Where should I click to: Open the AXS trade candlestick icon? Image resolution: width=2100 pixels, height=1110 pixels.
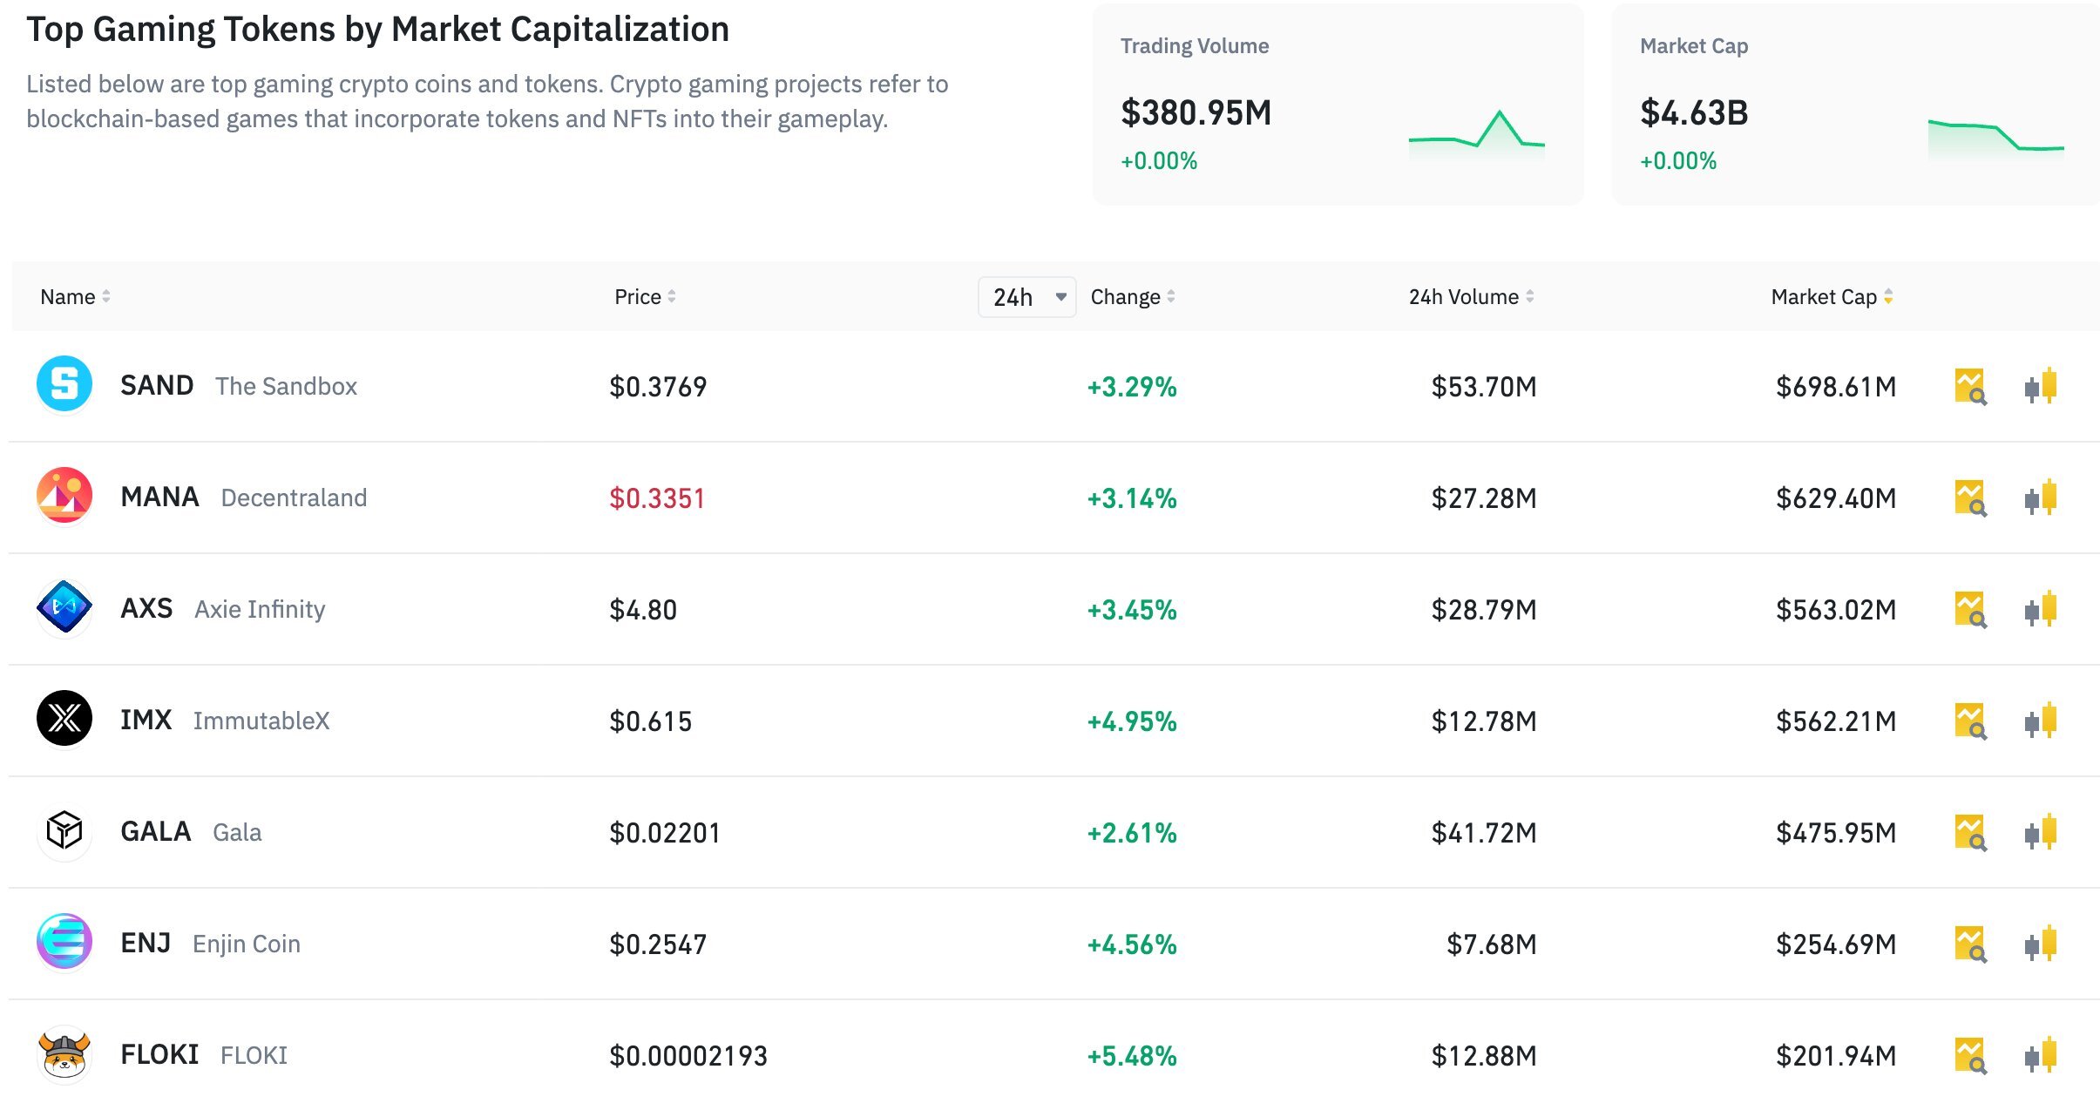tap(2041, 609)
